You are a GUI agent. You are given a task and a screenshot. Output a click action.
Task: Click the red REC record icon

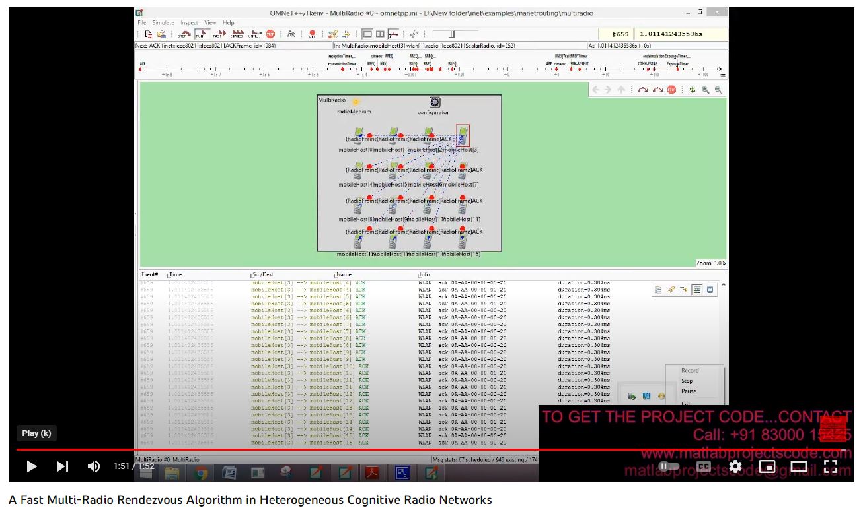pos(312,34)
